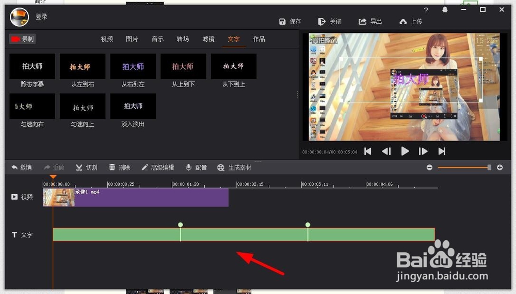
Task: Step back one frame in preview
Action: coord(386,151)
